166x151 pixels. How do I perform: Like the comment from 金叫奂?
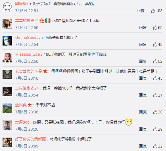[158, 112]
